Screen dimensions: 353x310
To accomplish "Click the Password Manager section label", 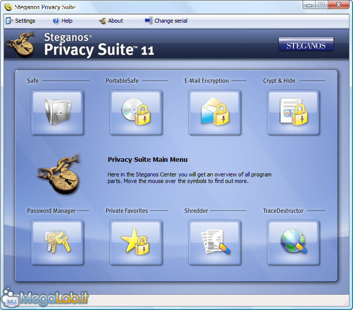I will point(51,211).
